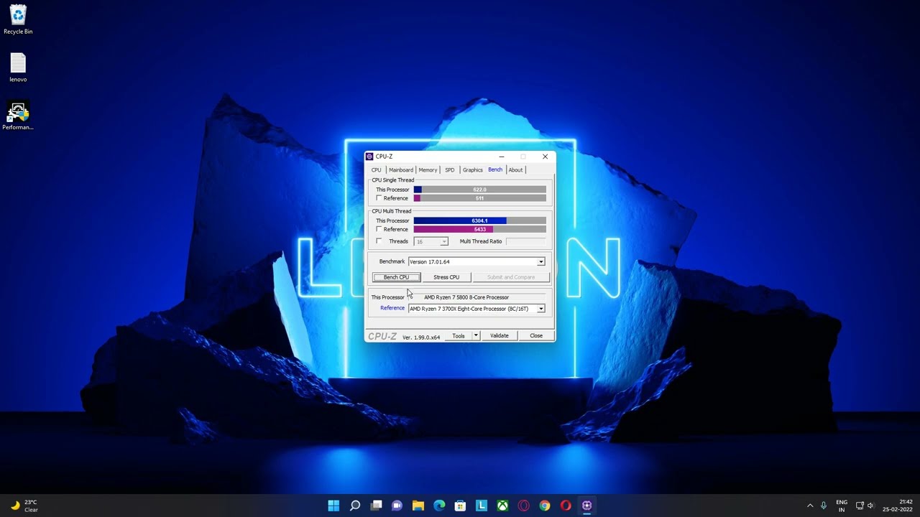Select the Bench tab
920x517 pixels.
point(495,169)
